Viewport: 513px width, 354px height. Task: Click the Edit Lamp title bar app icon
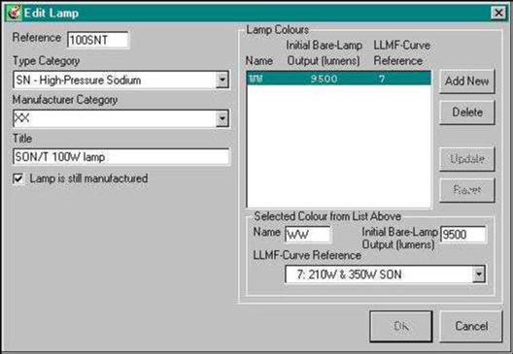[x=14, y=13]
